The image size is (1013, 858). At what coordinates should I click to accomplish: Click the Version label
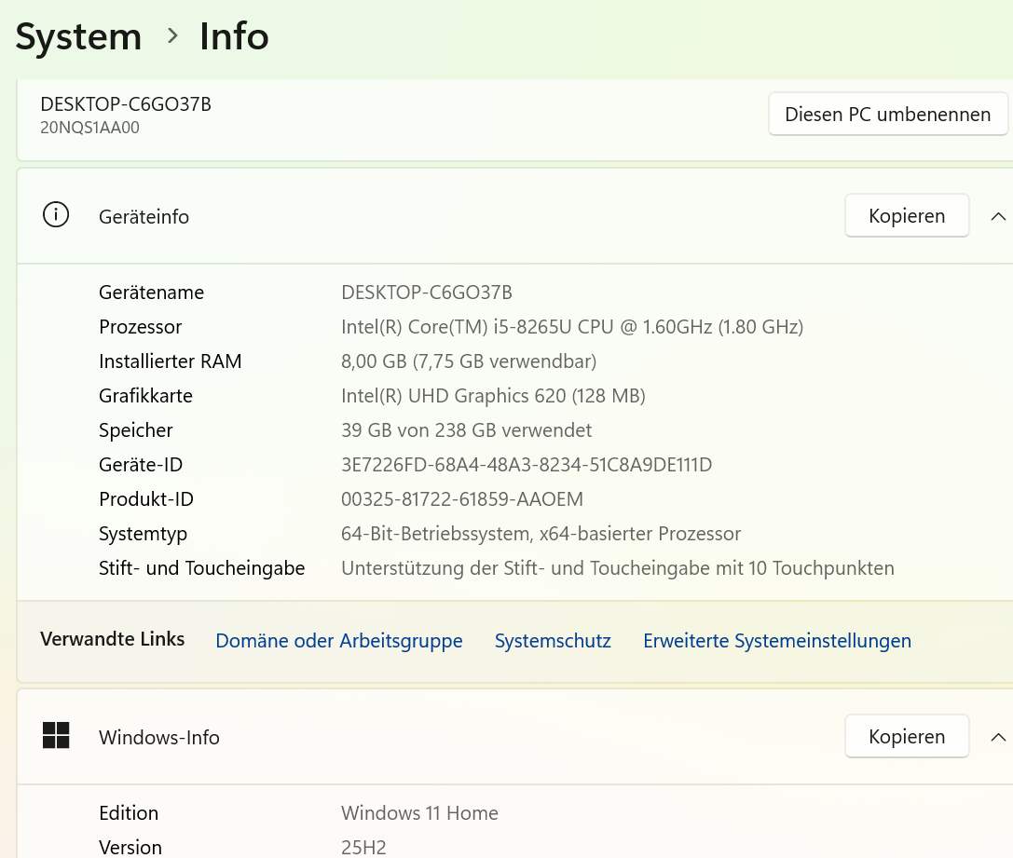pyautogui.click(x=130, y=847)
